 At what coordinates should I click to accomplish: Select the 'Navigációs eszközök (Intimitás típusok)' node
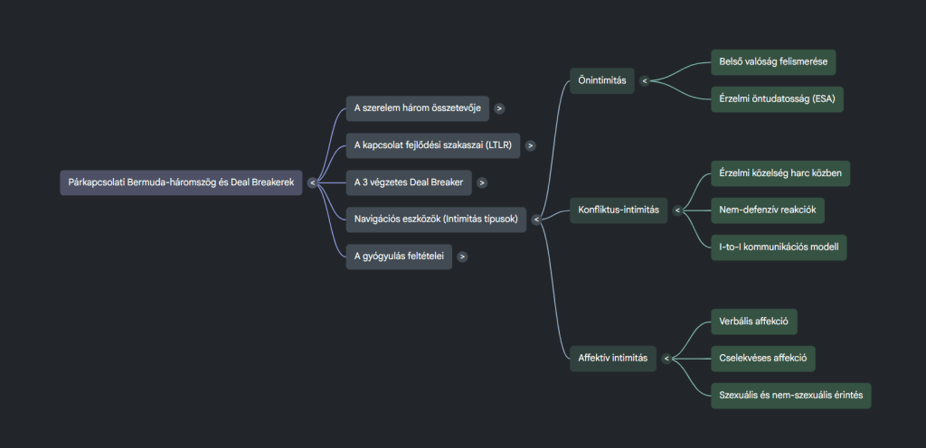436,219
